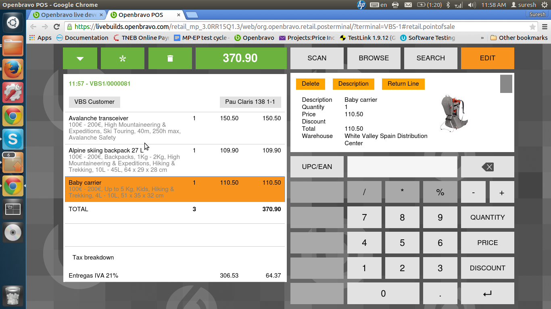Click number 7 on the keypad

[x=364, y=217]
